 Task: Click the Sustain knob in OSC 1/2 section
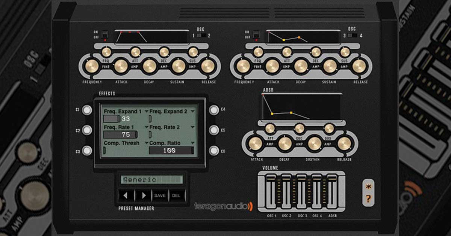[x=179, y=66]
